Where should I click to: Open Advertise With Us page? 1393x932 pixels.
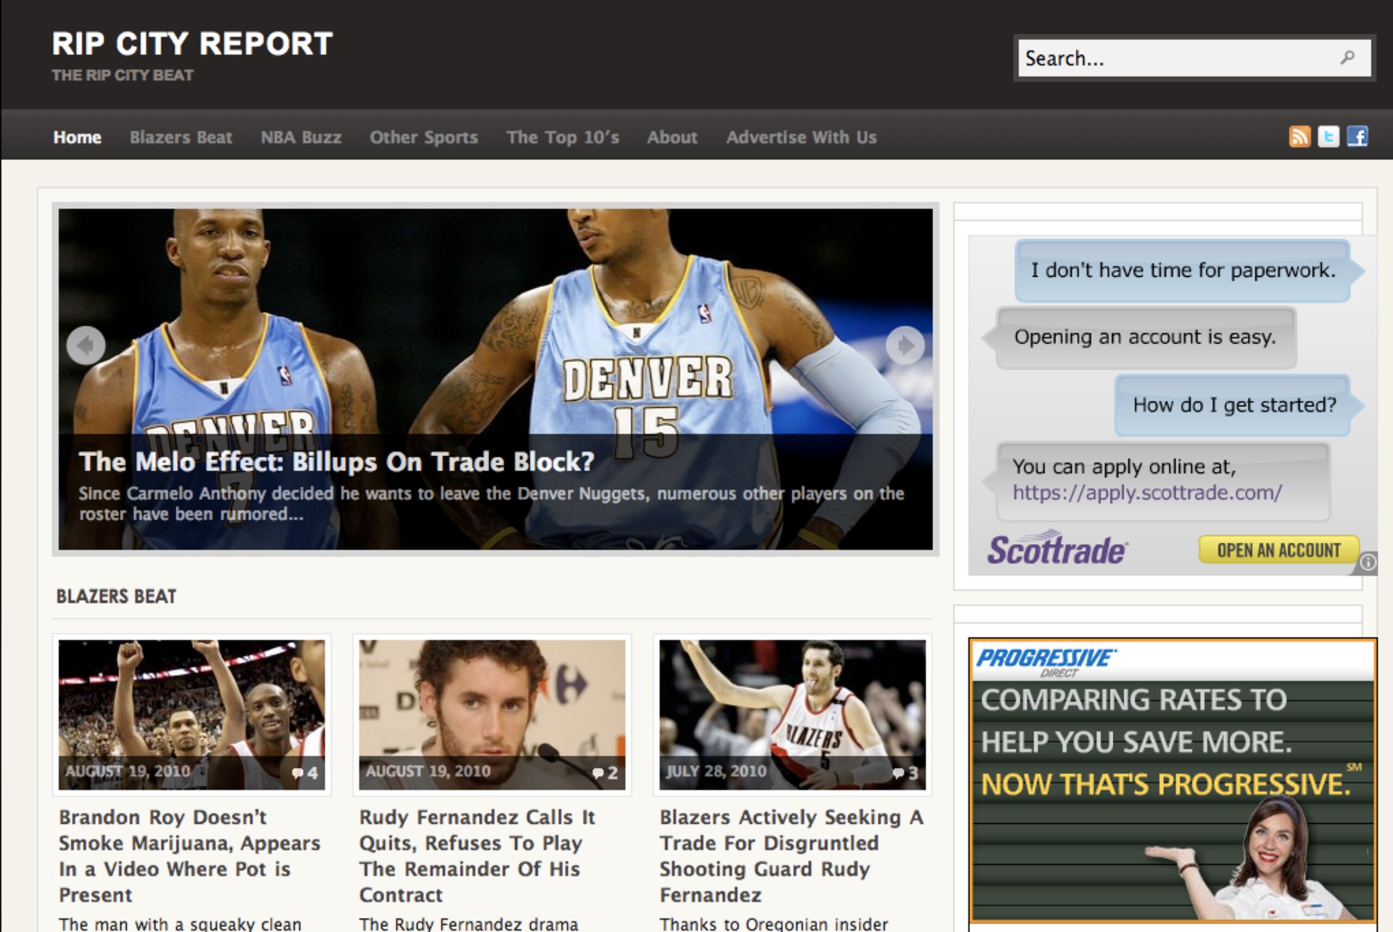801,138
